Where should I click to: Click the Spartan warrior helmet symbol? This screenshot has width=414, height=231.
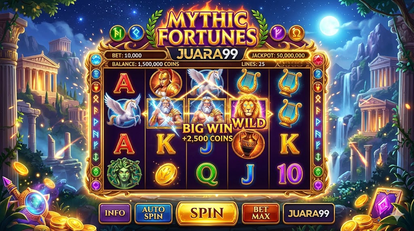[x=166, y=82]
